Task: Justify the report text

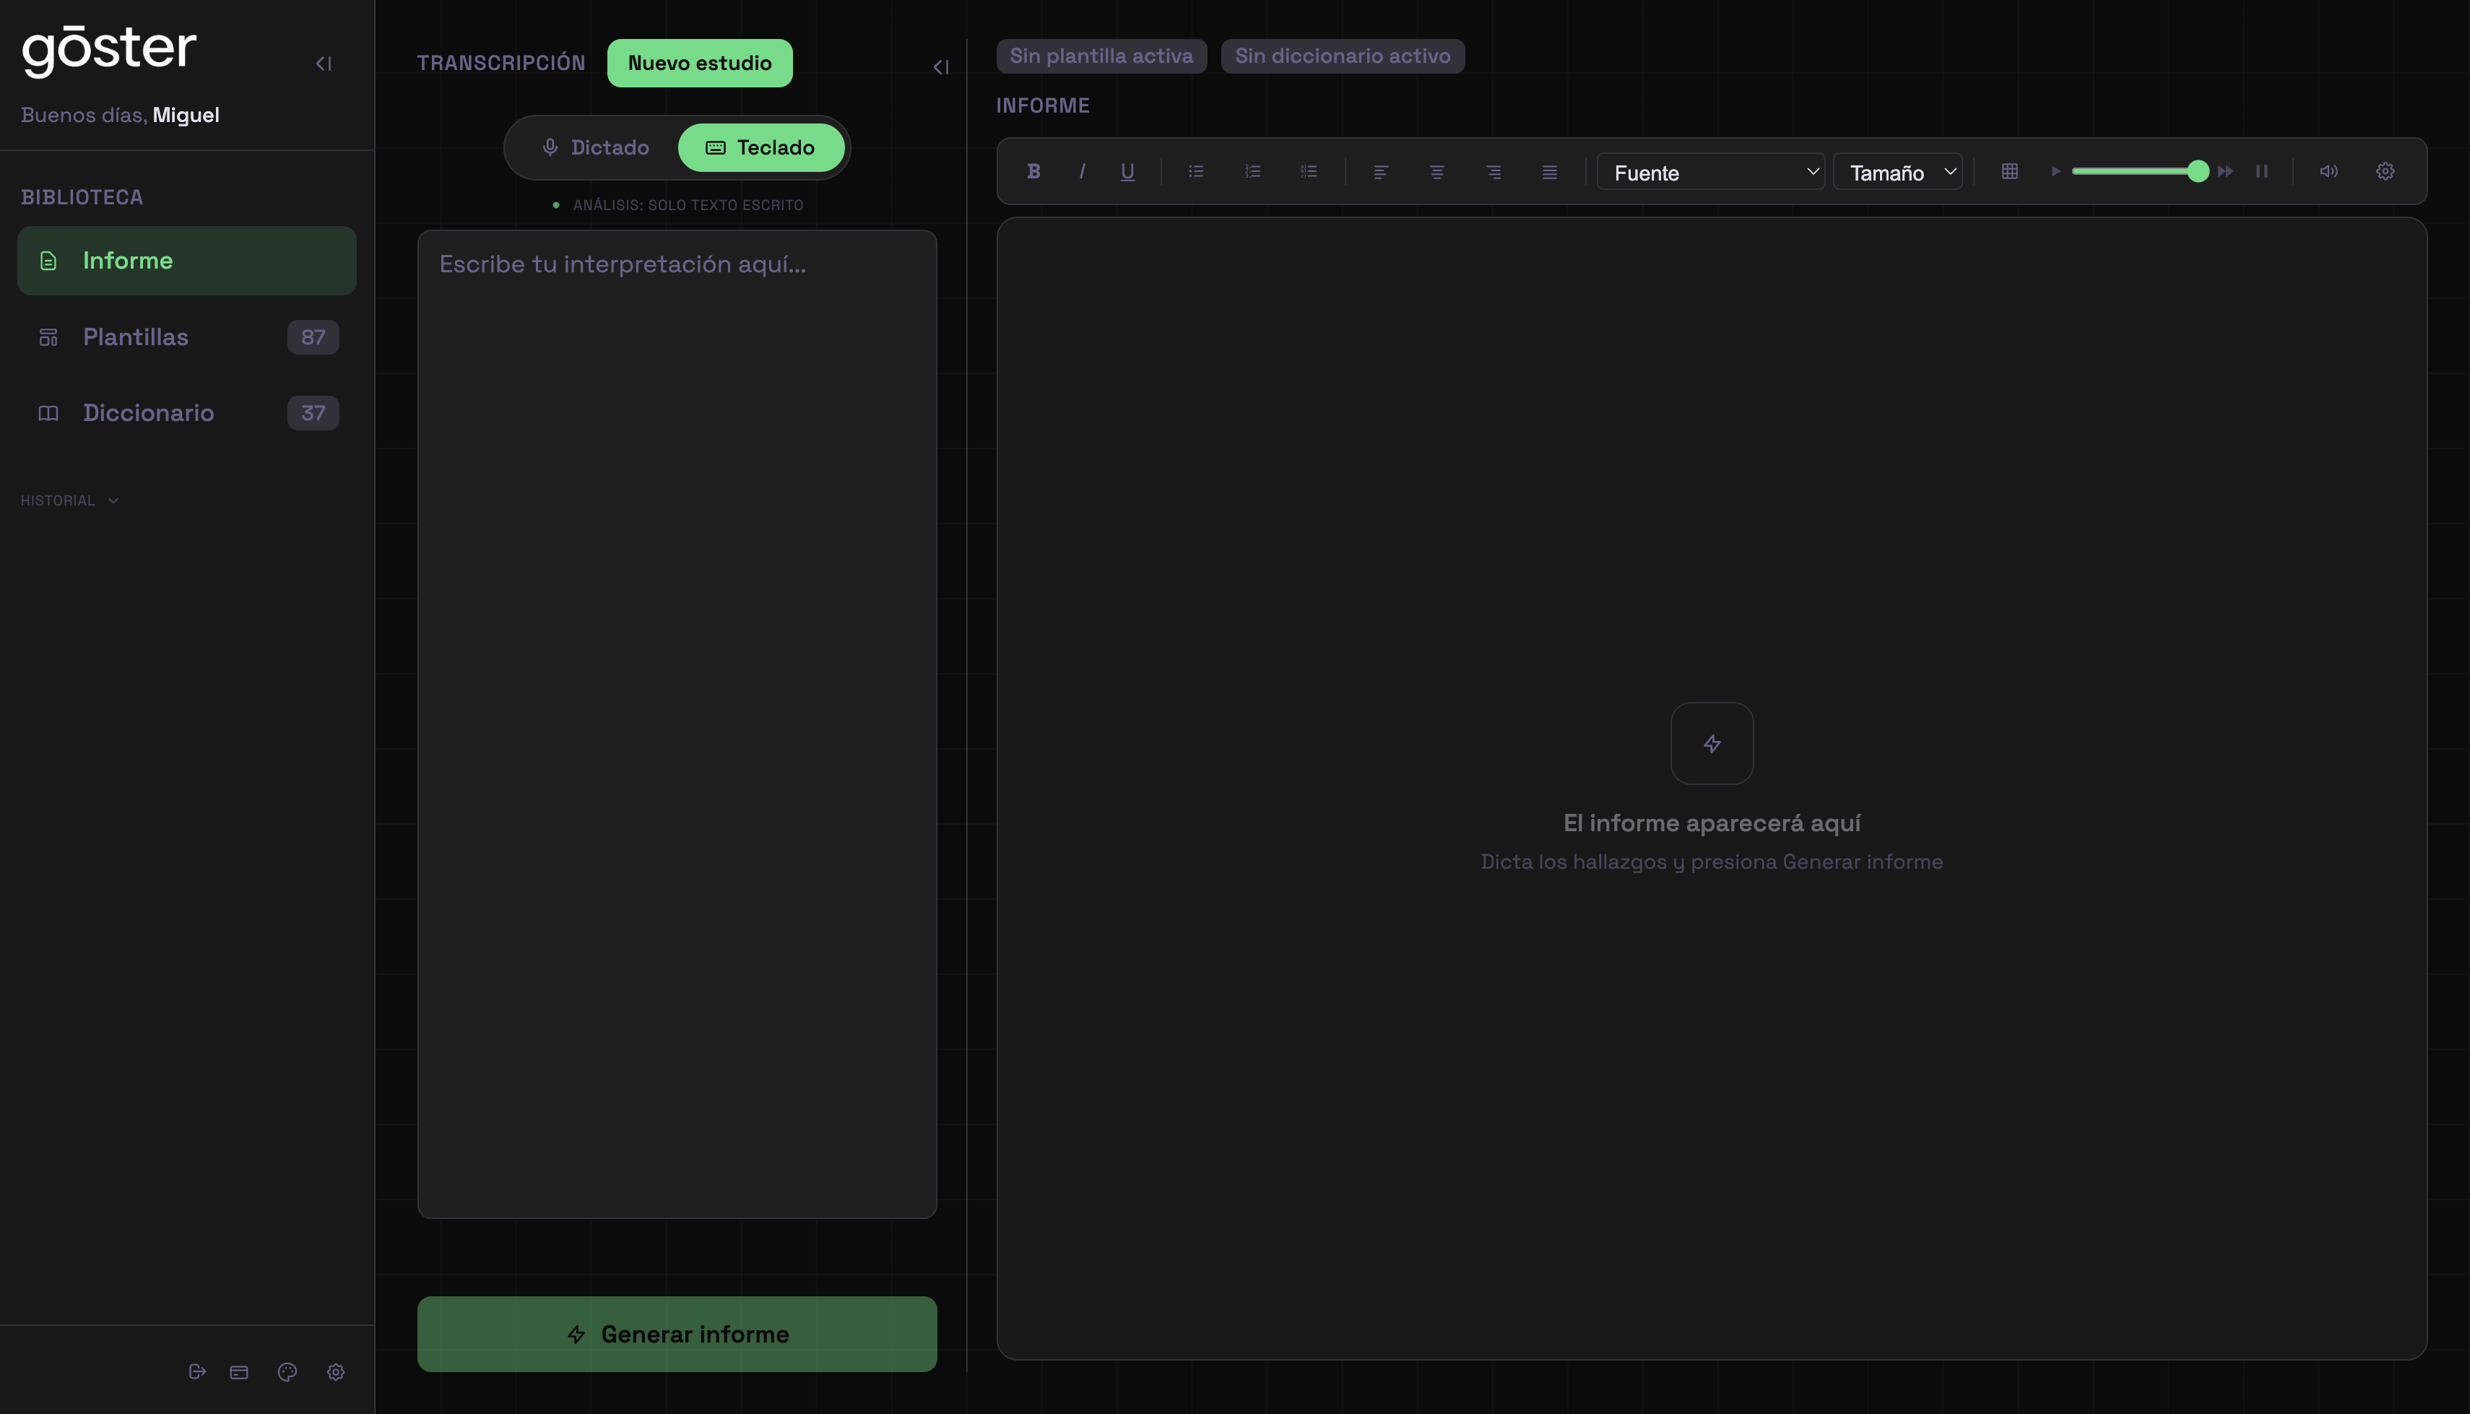Action: 1550,171
